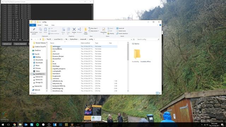Click the Help question mark icon
The image size is (226, 127).
(x=160, y=25)
